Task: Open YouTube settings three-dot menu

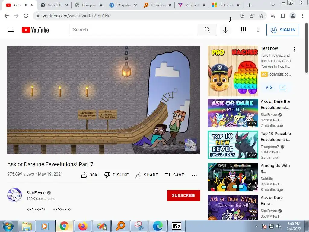Action: click(x=258, y=30)
